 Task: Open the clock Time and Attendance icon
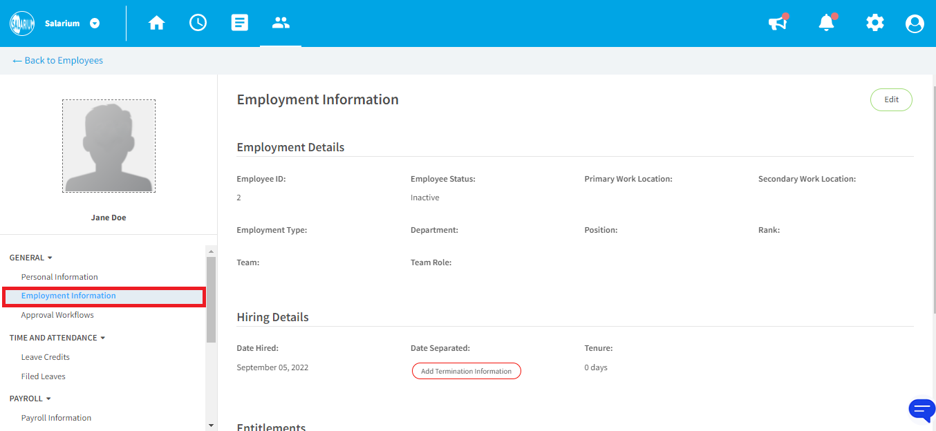point(198,23)
